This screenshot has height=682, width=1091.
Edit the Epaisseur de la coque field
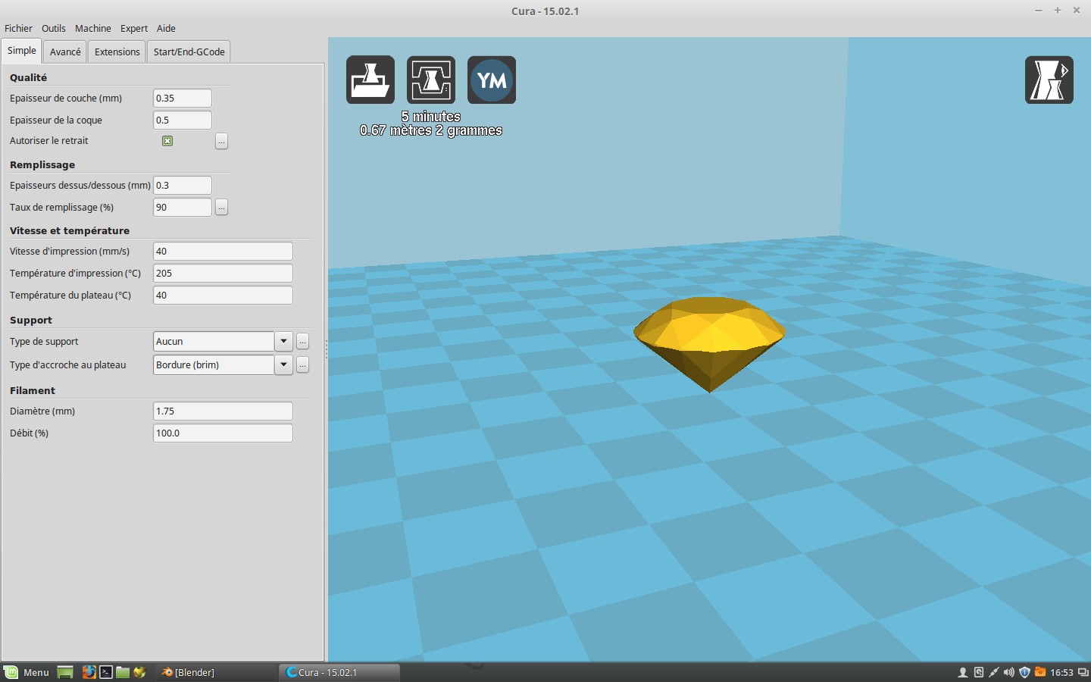(x=183, y=120)
